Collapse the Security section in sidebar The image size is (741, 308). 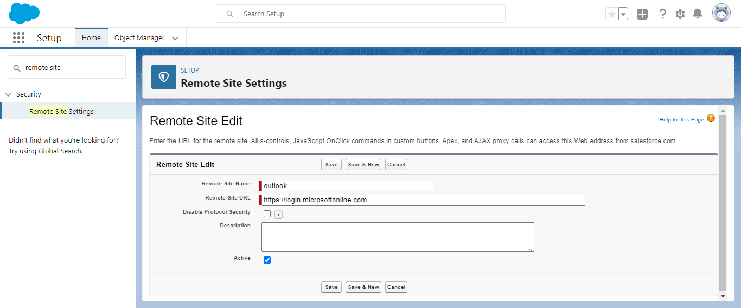tap(8, 94)
